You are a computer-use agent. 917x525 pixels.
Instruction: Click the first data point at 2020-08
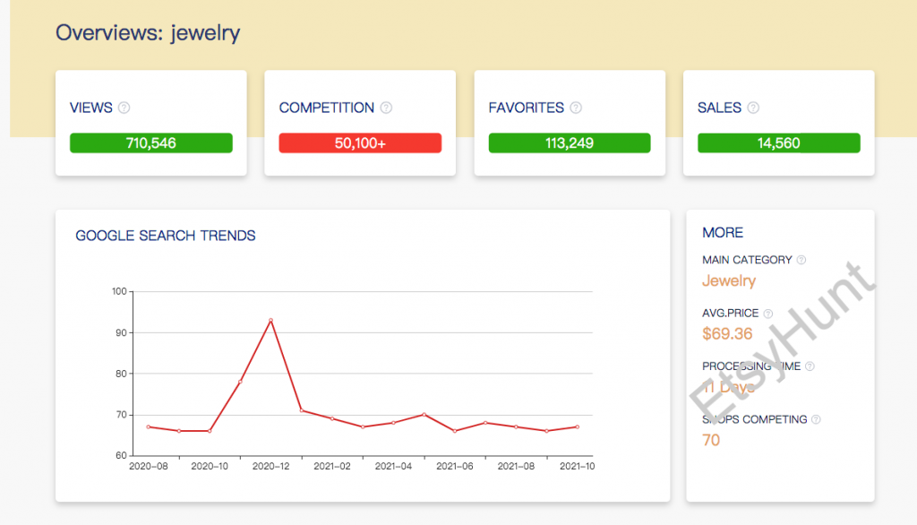click(148, 426)
